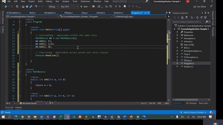Open the Error List tab
The width and height of the screenshot is (223, 125).
9,107
